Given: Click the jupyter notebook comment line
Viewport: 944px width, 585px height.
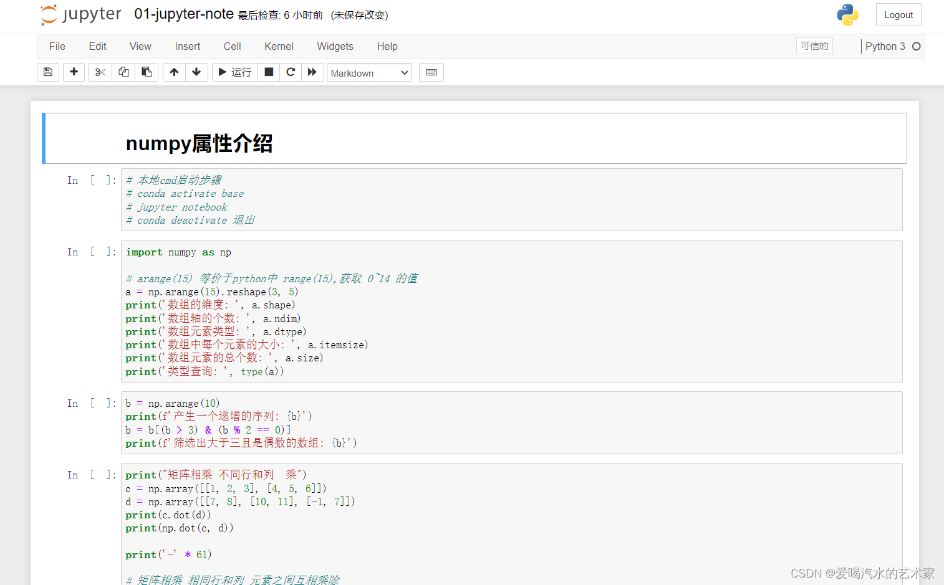Looking at the screenshot, I should (177, 207).
